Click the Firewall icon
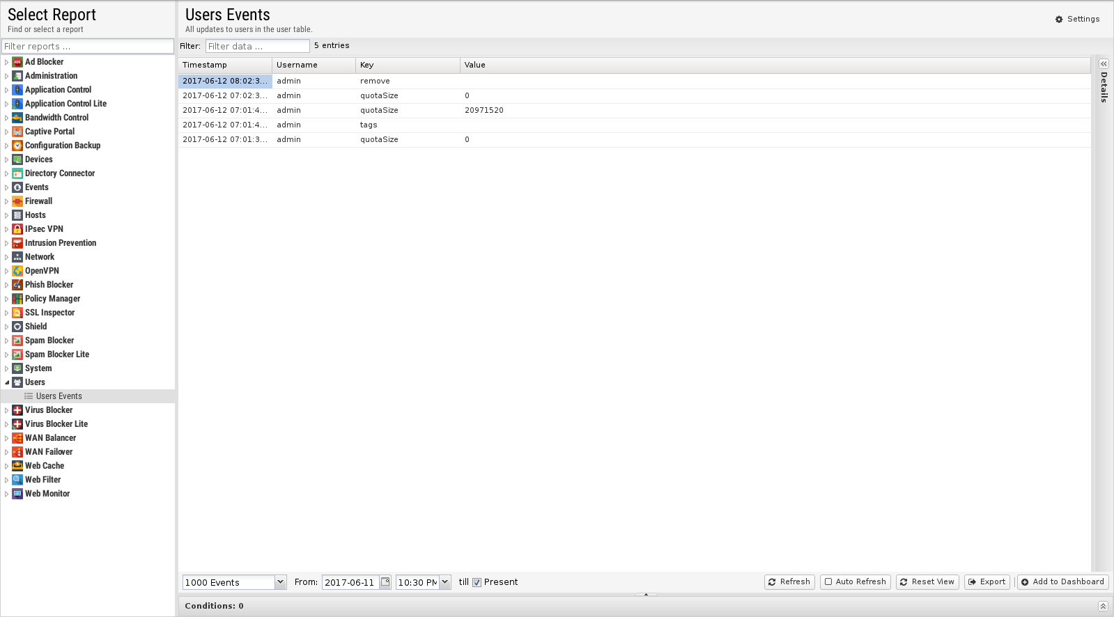 point(17,201)
